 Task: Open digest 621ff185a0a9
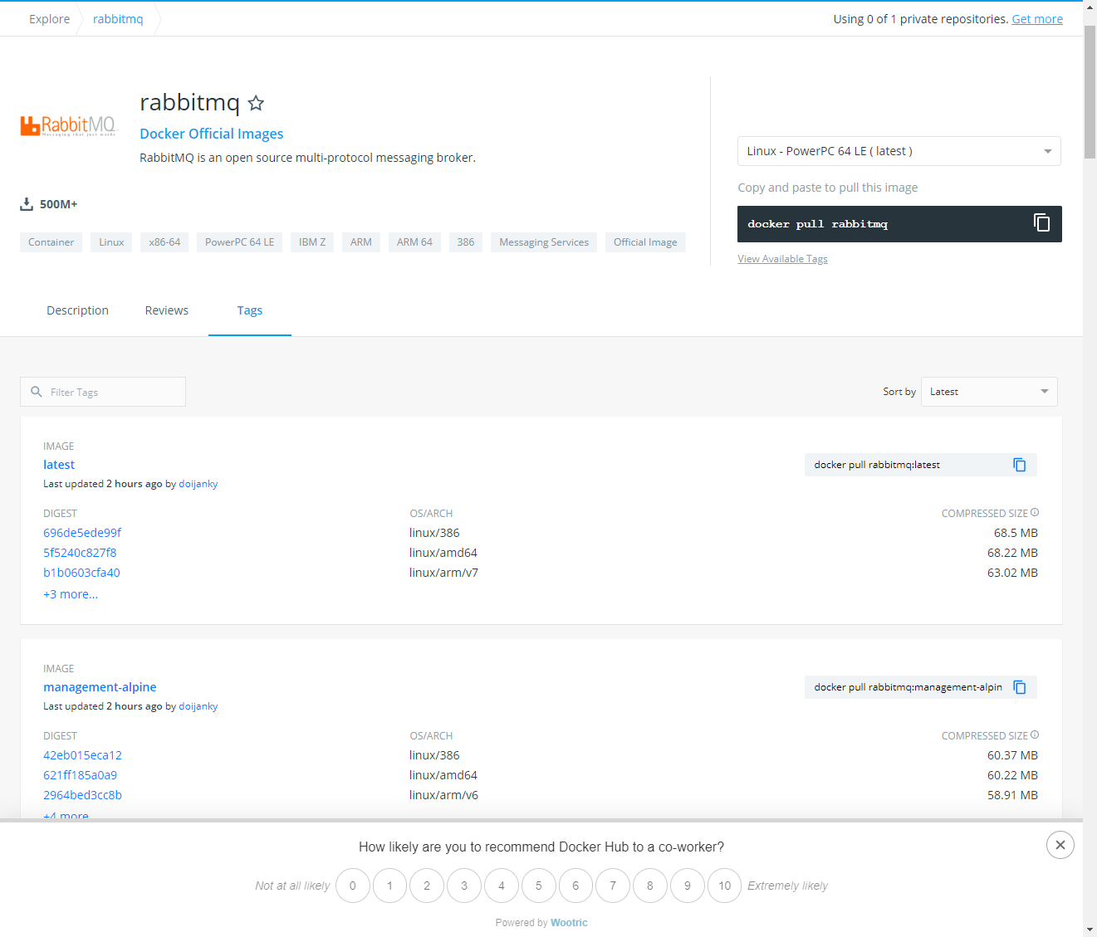pos(80,775)
